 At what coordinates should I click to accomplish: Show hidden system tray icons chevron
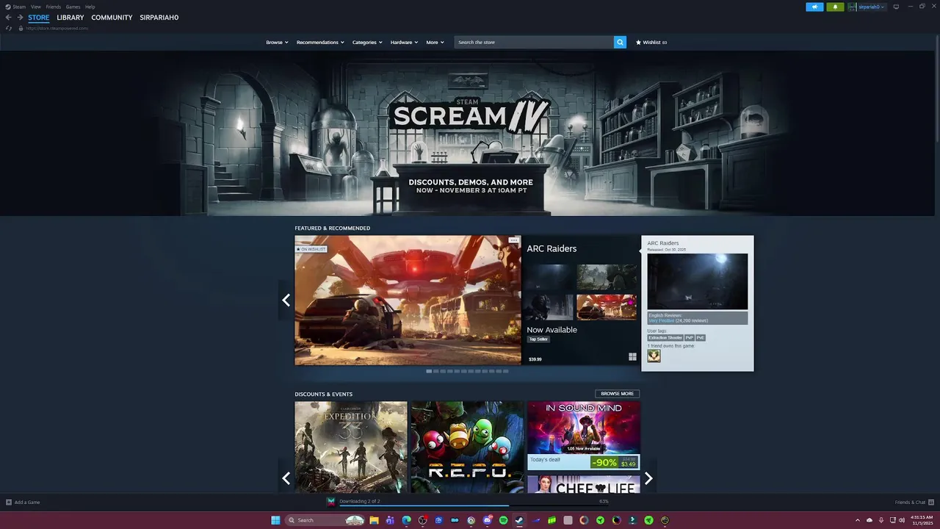click(857, 520)
